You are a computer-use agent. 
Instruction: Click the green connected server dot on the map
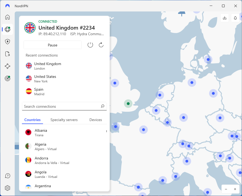pyautogui.click(x=128, y=103)
